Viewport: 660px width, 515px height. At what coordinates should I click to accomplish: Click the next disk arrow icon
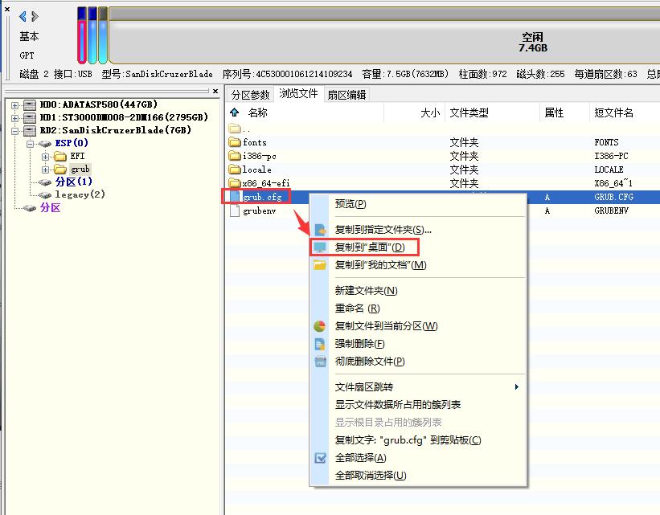click(x=35, y=16)
